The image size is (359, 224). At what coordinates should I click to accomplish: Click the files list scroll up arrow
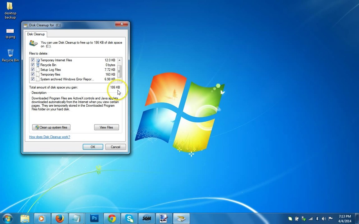(x=119, y=60)
